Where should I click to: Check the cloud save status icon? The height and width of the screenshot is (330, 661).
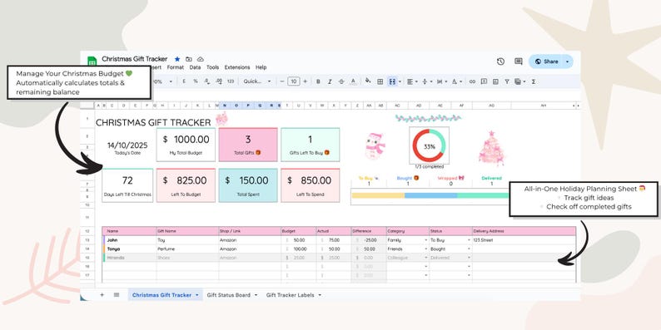201,59
